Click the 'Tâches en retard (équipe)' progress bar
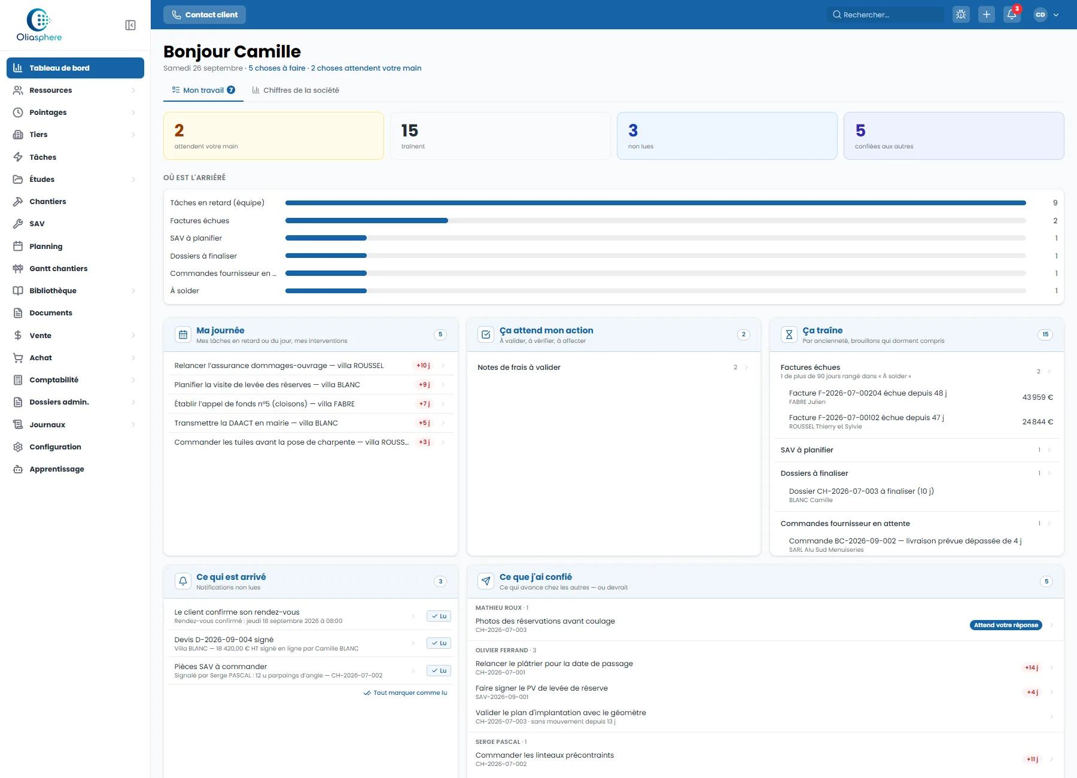 click(x=656, y=203)
